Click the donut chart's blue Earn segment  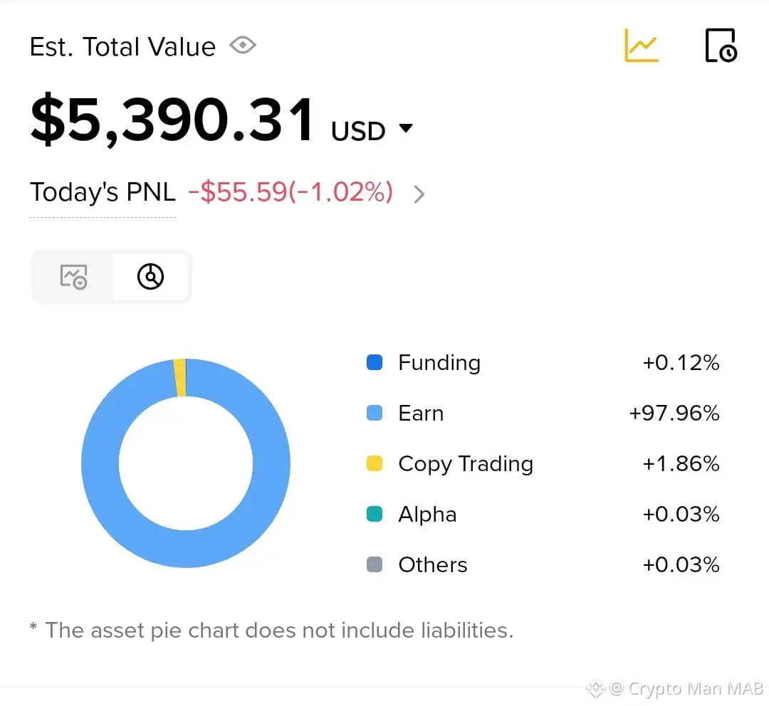pyautogui.click(x=100, y=463)
